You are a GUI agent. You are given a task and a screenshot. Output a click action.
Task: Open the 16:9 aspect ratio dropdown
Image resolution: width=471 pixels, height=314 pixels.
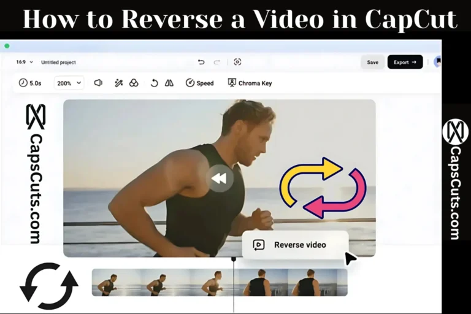25,62
